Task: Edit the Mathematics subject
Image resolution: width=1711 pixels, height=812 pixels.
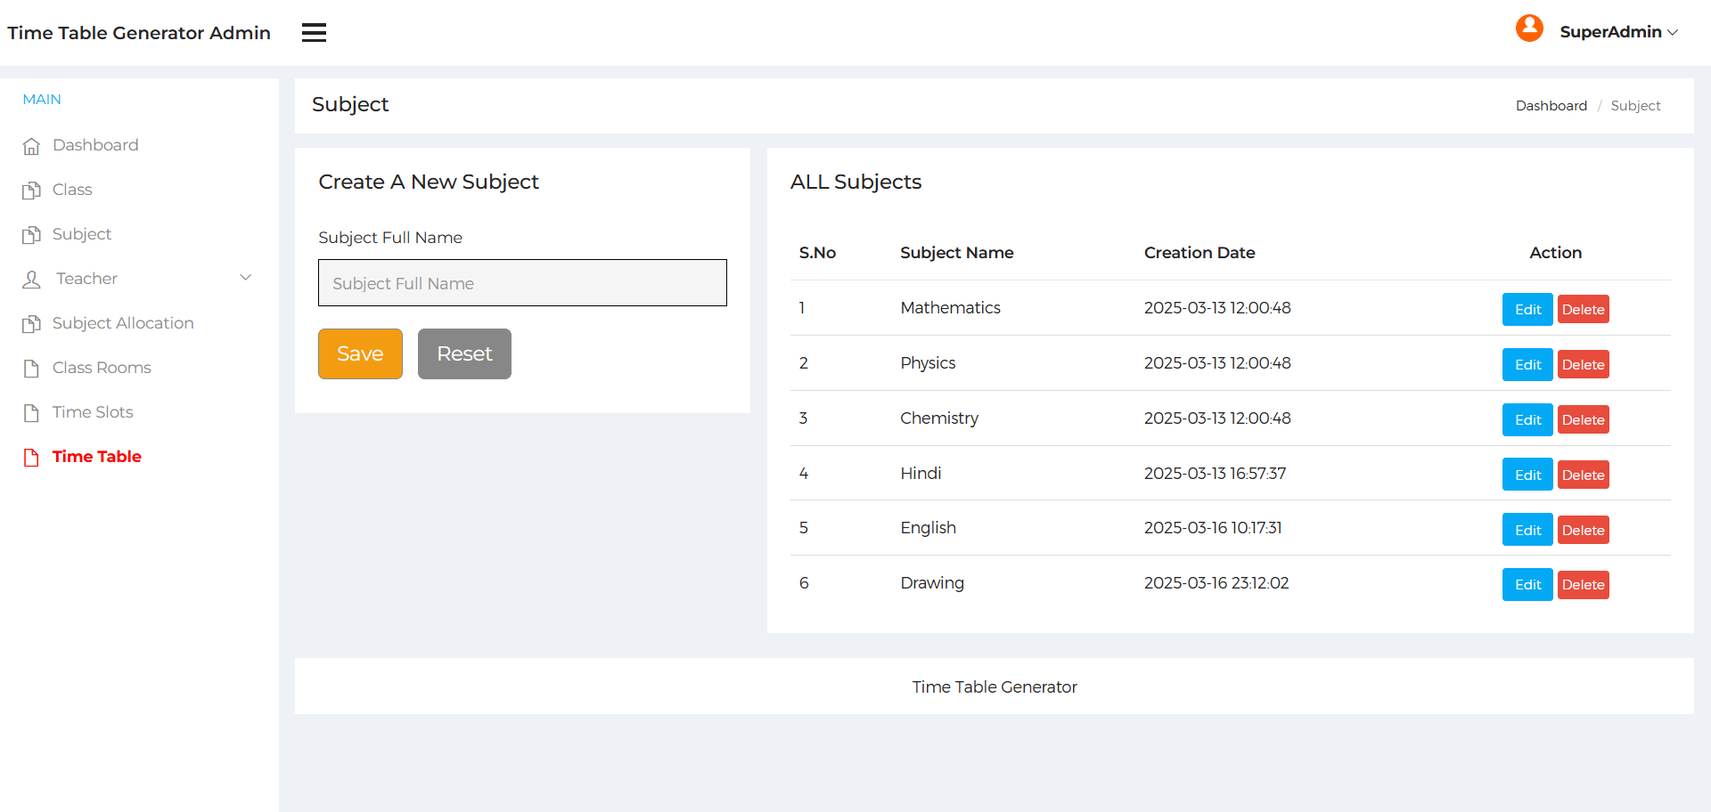Action: click(x=1527, y=309)
